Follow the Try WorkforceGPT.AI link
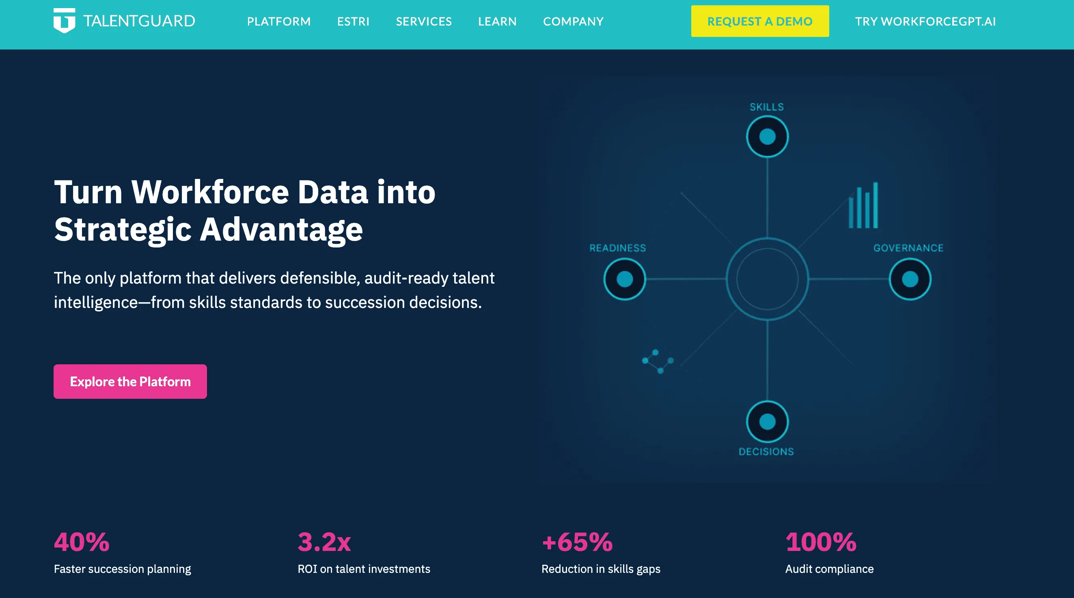 [925, 21]
